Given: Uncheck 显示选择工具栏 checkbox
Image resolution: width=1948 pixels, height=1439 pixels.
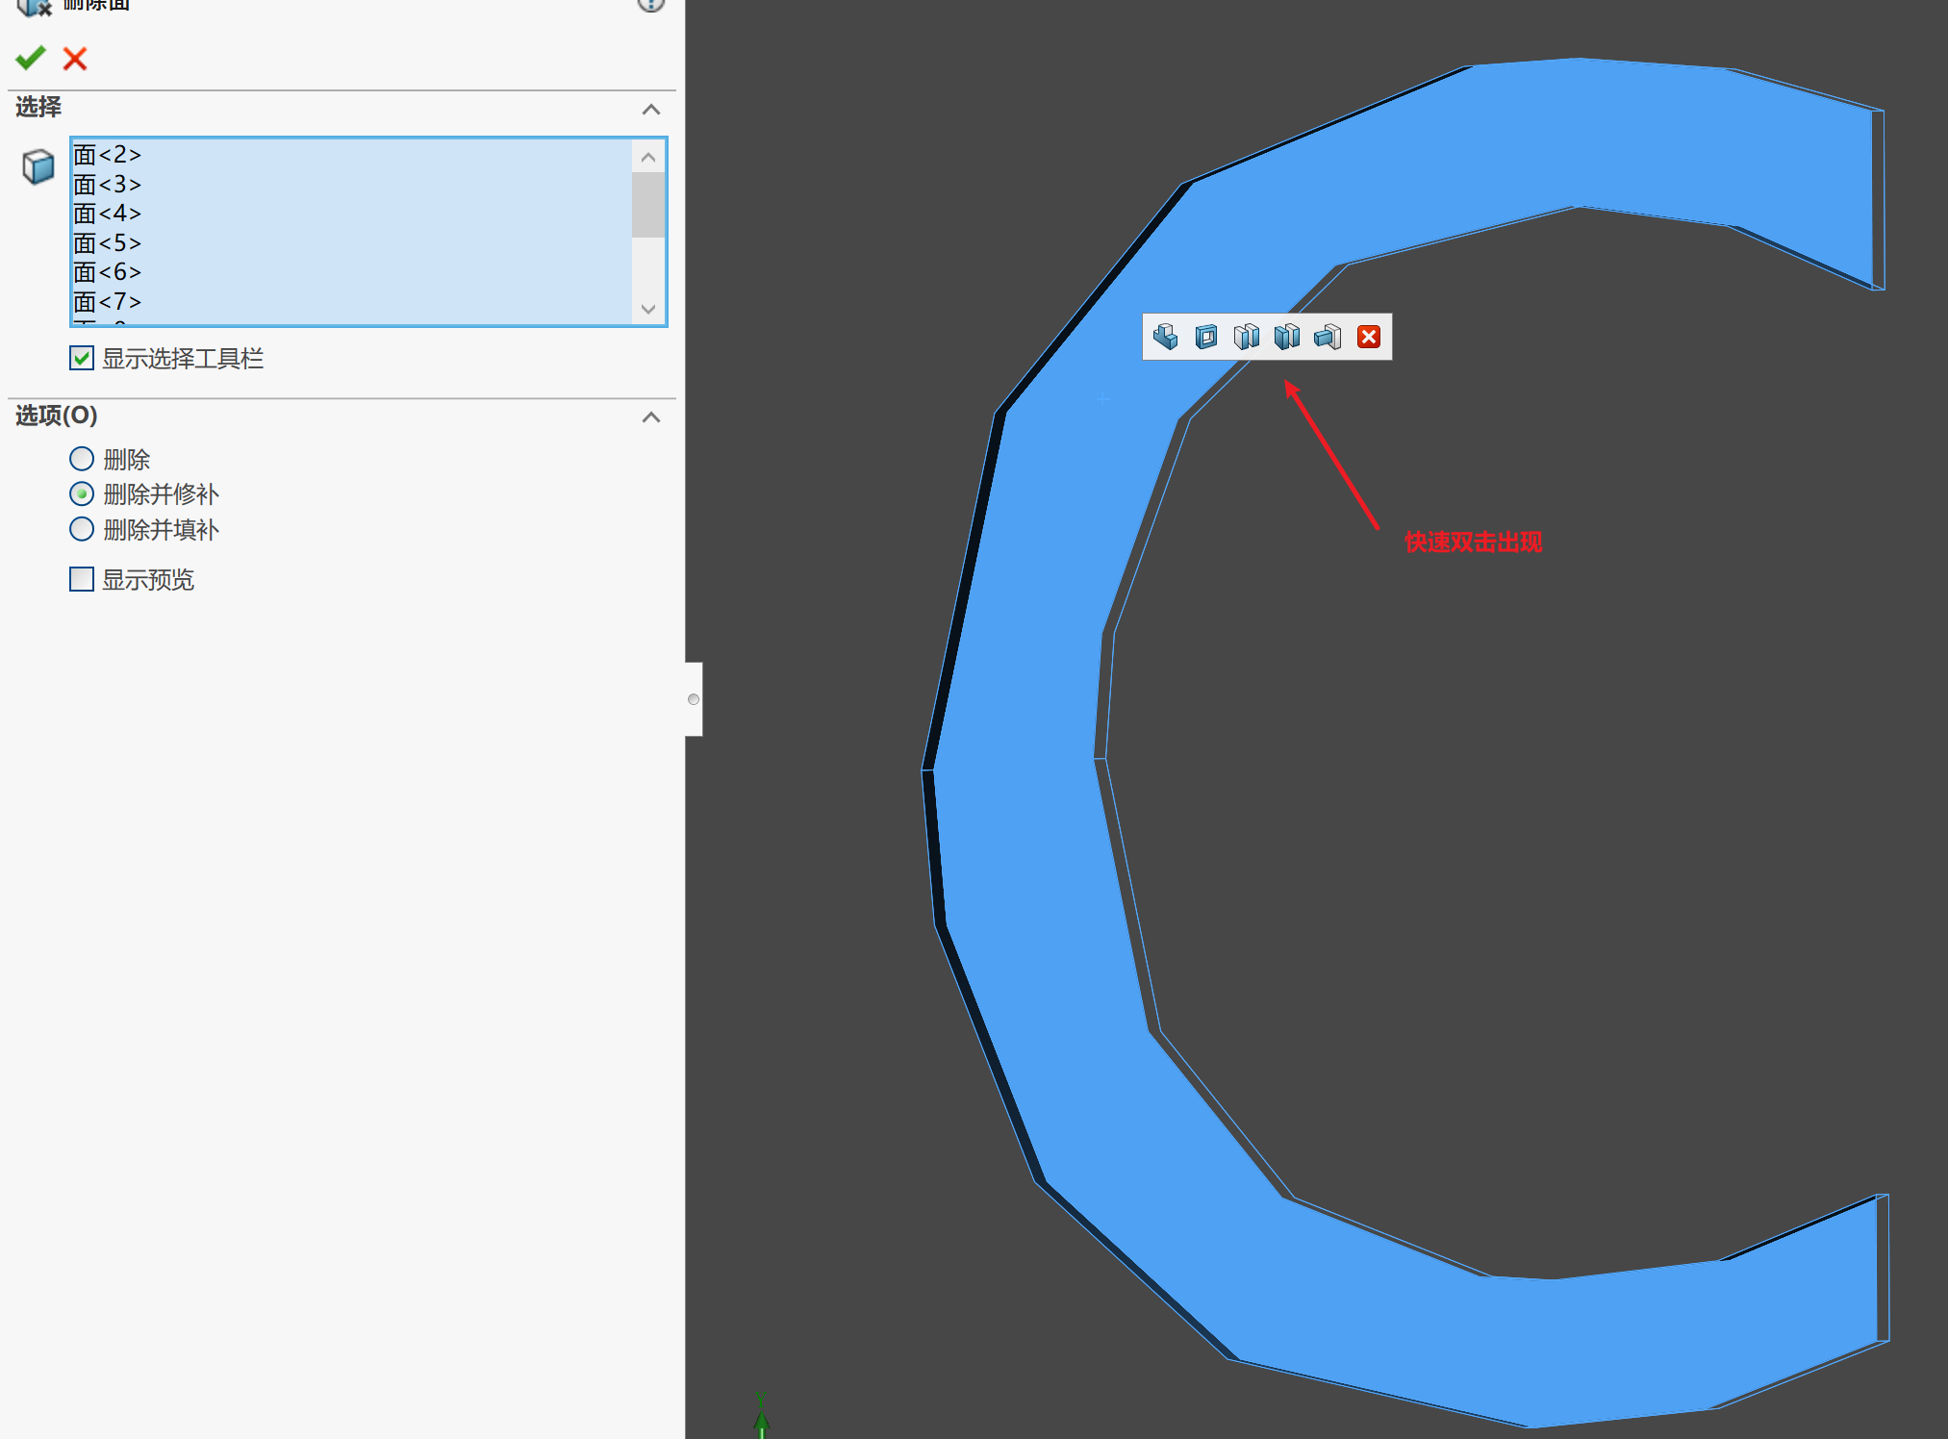Looking at the screenshot, I should tap(82, 359).
